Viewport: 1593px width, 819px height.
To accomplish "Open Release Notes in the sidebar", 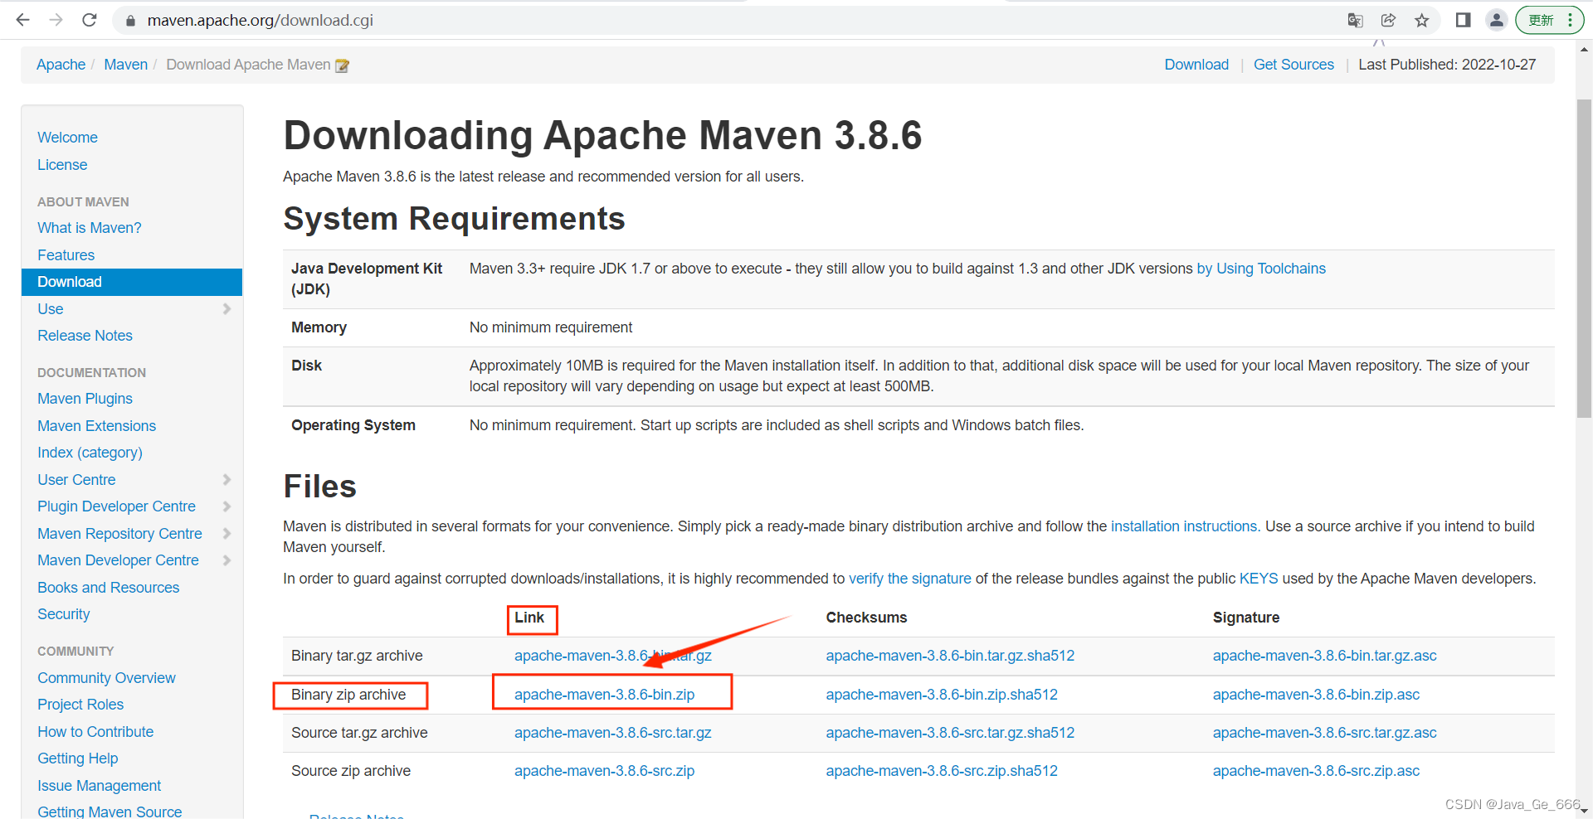I will tap(85, 336).
